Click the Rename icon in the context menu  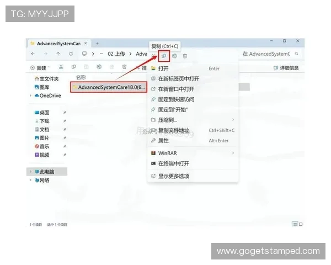coord(174,56)
